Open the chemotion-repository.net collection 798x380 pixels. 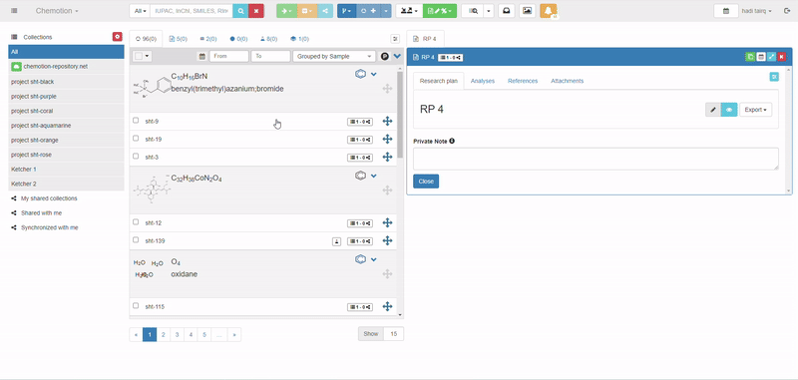[x=66, y=67]
